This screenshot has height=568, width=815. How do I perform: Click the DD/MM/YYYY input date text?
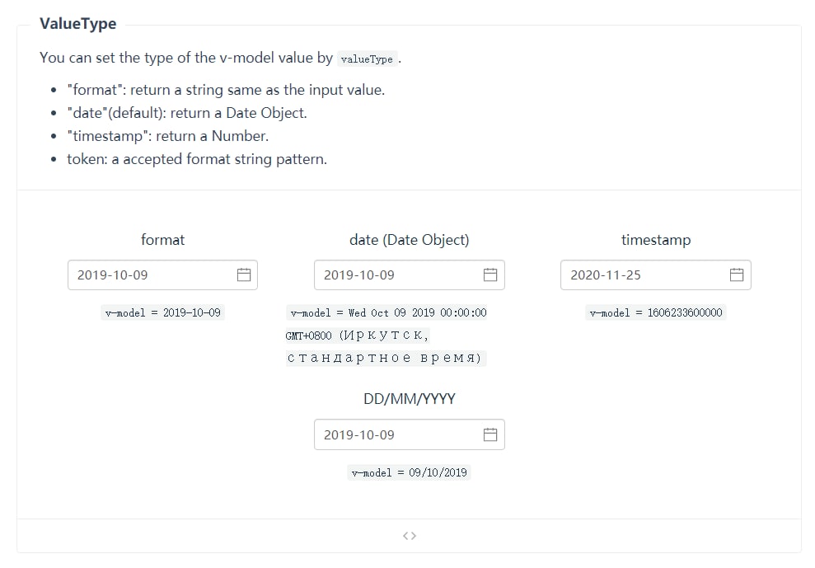(359, 434)
